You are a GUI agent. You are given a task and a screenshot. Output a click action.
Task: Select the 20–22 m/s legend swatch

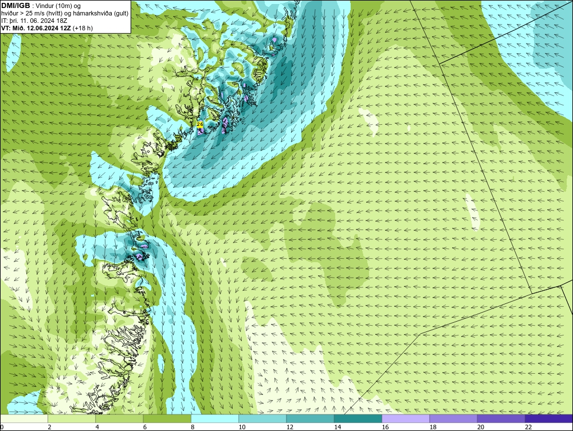tap(501, 418)
